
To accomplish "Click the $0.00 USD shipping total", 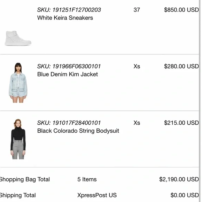I will pos(185,195).
